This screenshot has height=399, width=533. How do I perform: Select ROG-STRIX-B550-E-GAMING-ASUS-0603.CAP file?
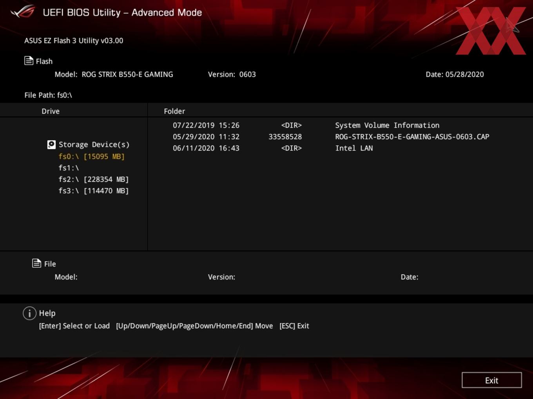[412, 137]
